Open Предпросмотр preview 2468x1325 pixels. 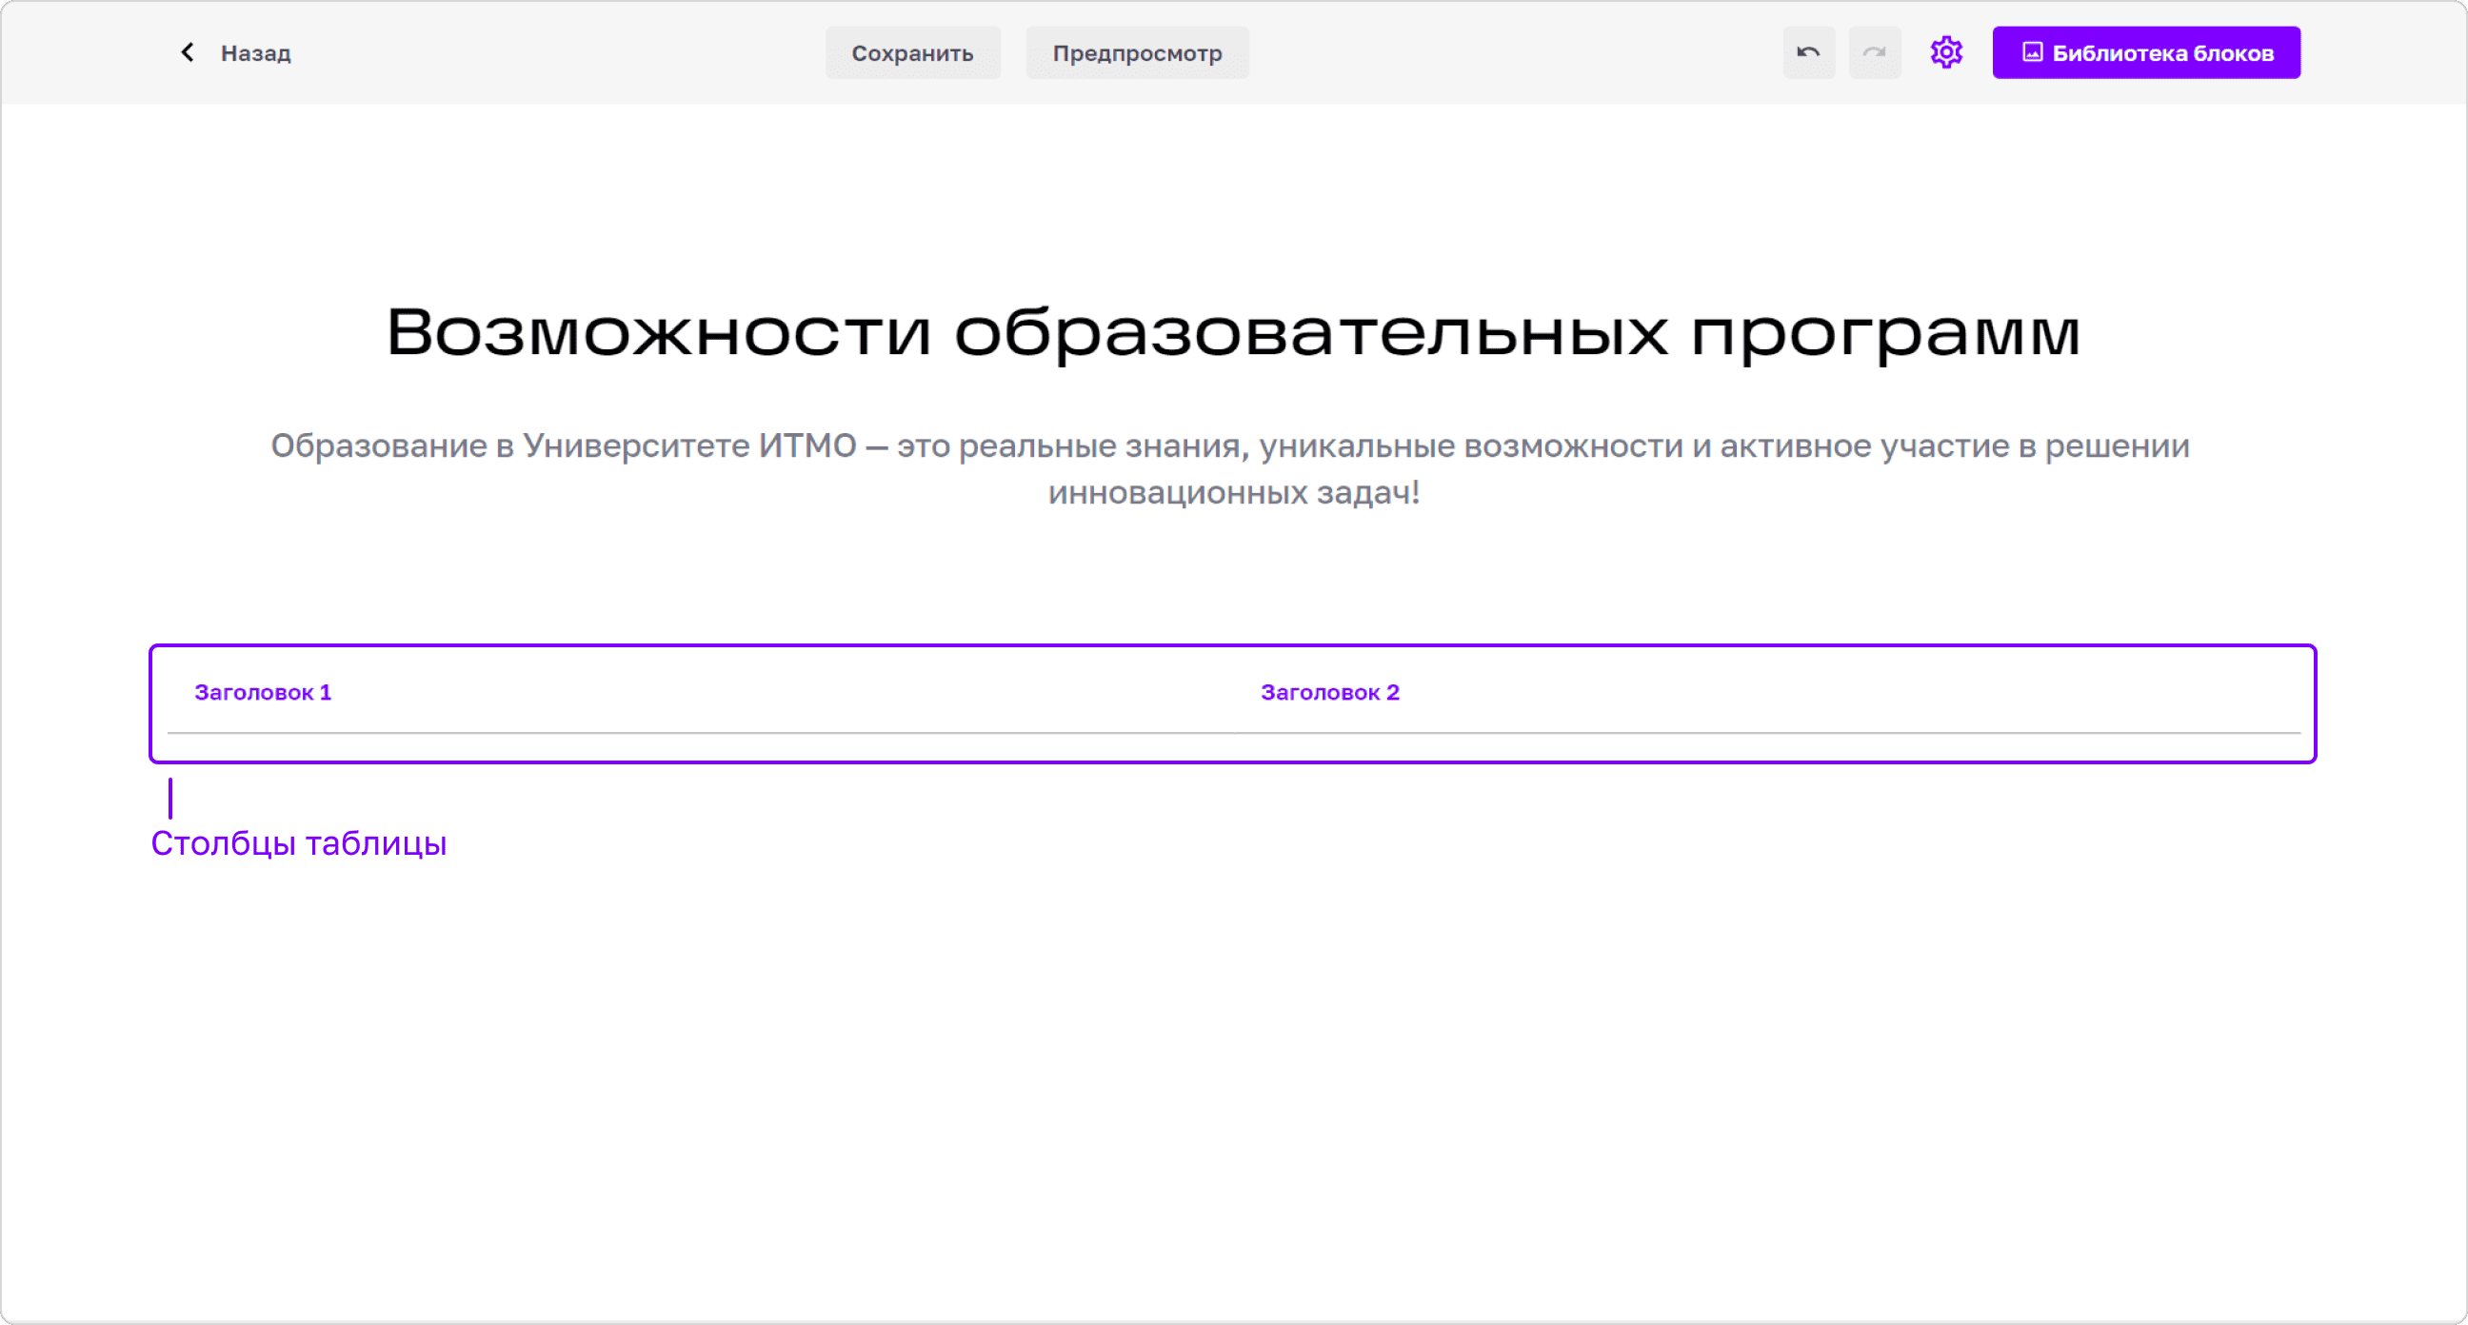point(1136,52)
